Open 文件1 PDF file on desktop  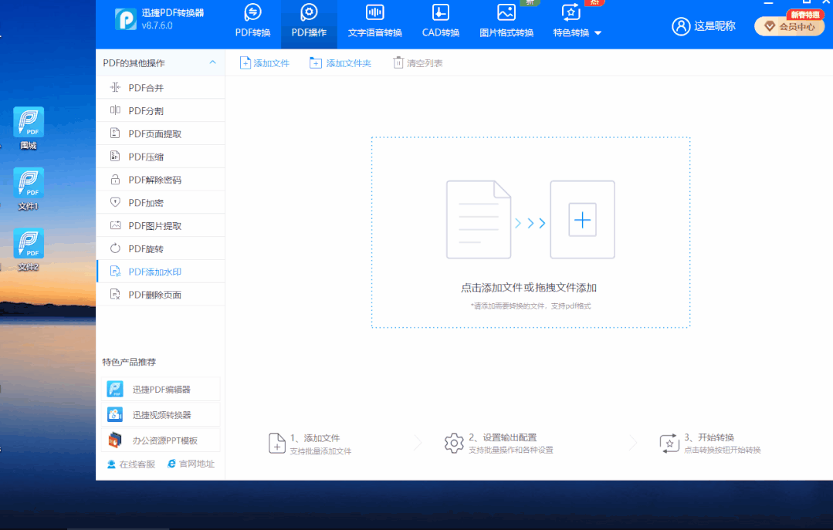point(28,189)
